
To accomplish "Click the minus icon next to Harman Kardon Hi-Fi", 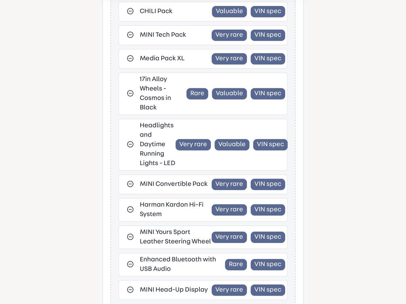I will (x=130, y=209).
